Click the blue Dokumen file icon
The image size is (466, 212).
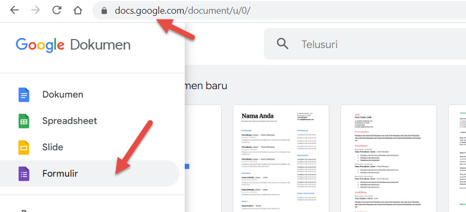point(24,95)
